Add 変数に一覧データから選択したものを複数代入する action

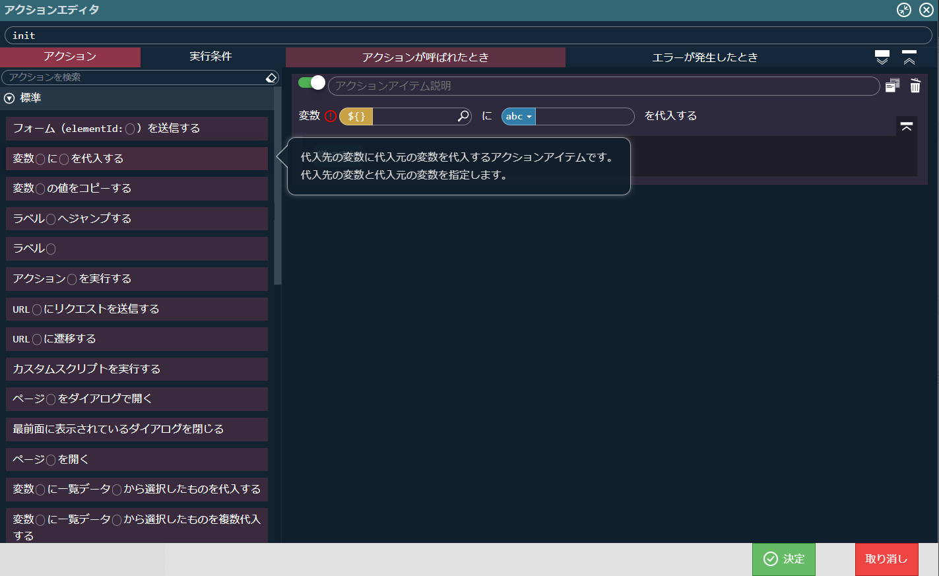point(137,526)
